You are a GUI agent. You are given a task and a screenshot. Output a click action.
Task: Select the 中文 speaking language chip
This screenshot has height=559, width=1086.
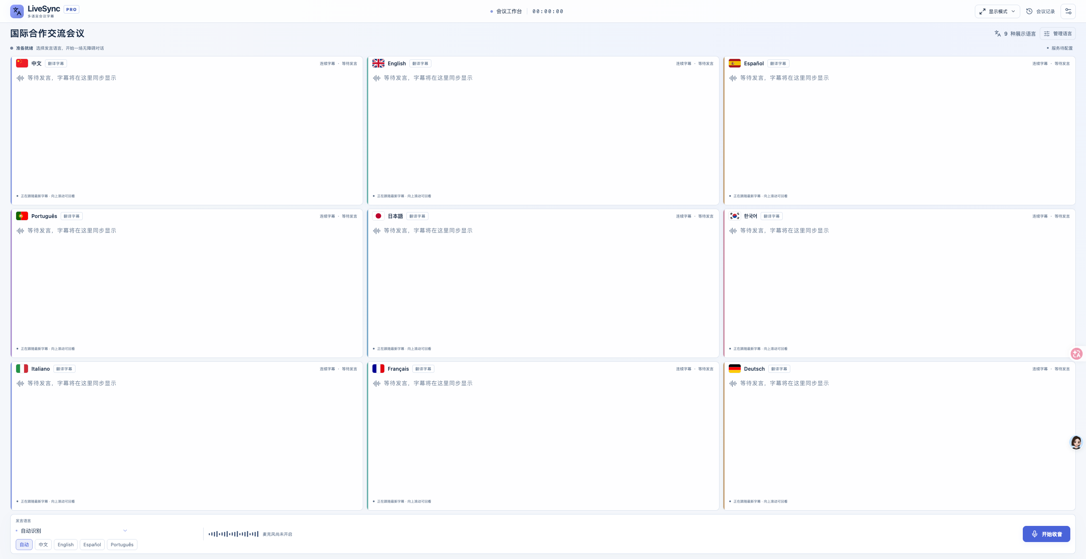[43, 545]
